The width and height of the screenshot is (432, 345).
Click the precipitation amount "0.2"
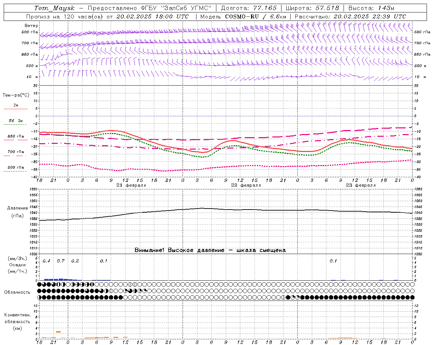[x=75, y=261]
